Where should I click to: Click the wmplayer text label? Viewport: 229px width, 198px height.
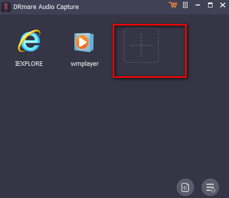click(85, 64)
